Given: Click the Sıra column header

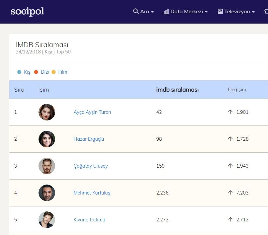Looking at the screenshot, I should click(19, 90).
